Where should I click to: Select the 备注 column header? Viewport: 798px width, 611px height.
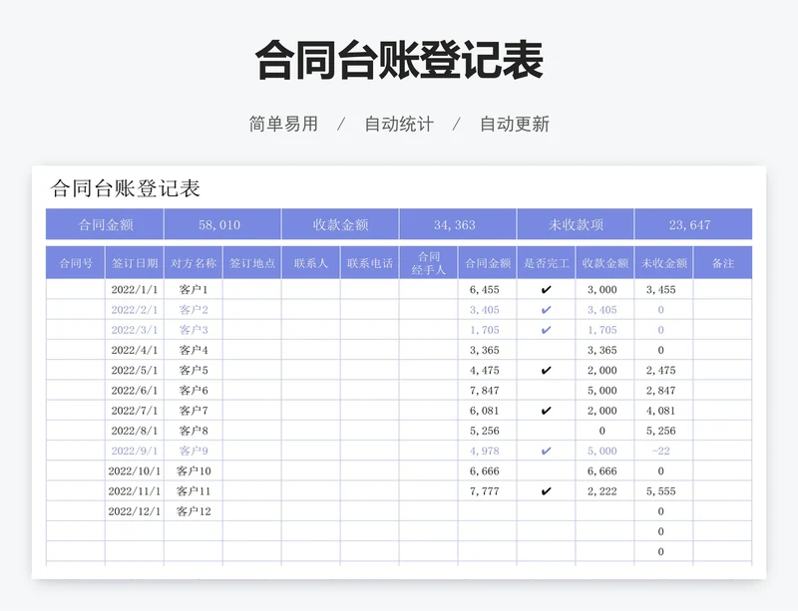[722, 263]
